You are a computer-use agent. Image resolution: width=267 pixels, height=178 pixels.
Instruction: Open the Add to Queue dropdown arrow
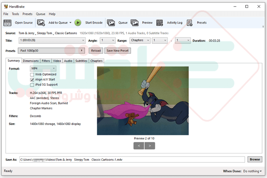click(70, 22)
